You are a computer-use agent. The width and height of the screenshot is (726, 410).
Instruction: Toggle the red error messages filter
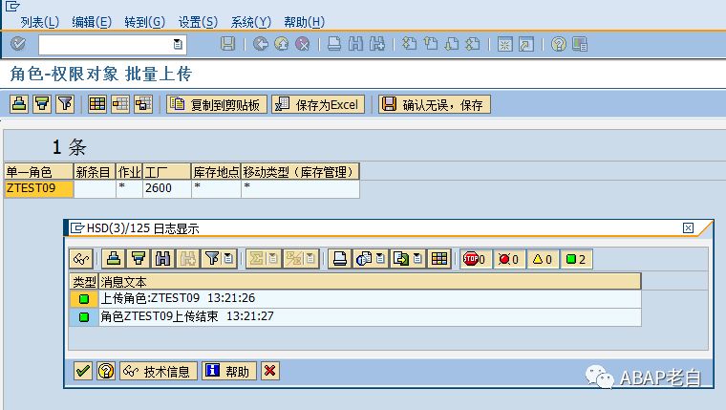tap(509, 259)
